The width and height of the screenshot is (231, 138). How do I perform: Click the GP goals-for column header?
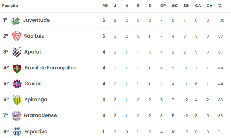pos(163,6)
